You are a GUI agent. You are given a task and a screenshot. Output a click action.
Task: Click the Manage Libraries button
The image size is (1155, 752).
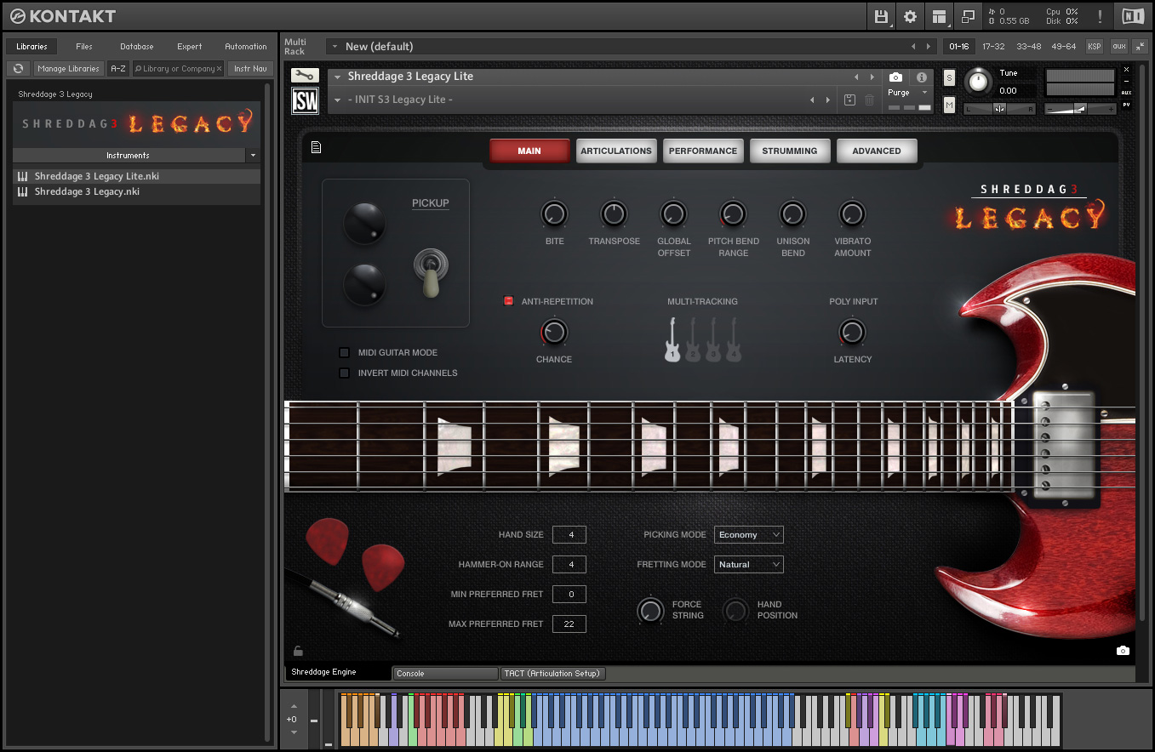click(x=69, y=68)
